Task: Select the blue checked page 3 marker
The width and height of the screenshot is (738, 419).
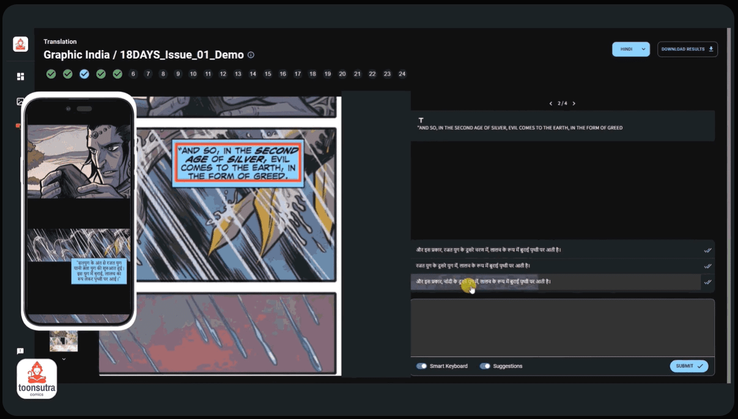Action: point(84,74)
